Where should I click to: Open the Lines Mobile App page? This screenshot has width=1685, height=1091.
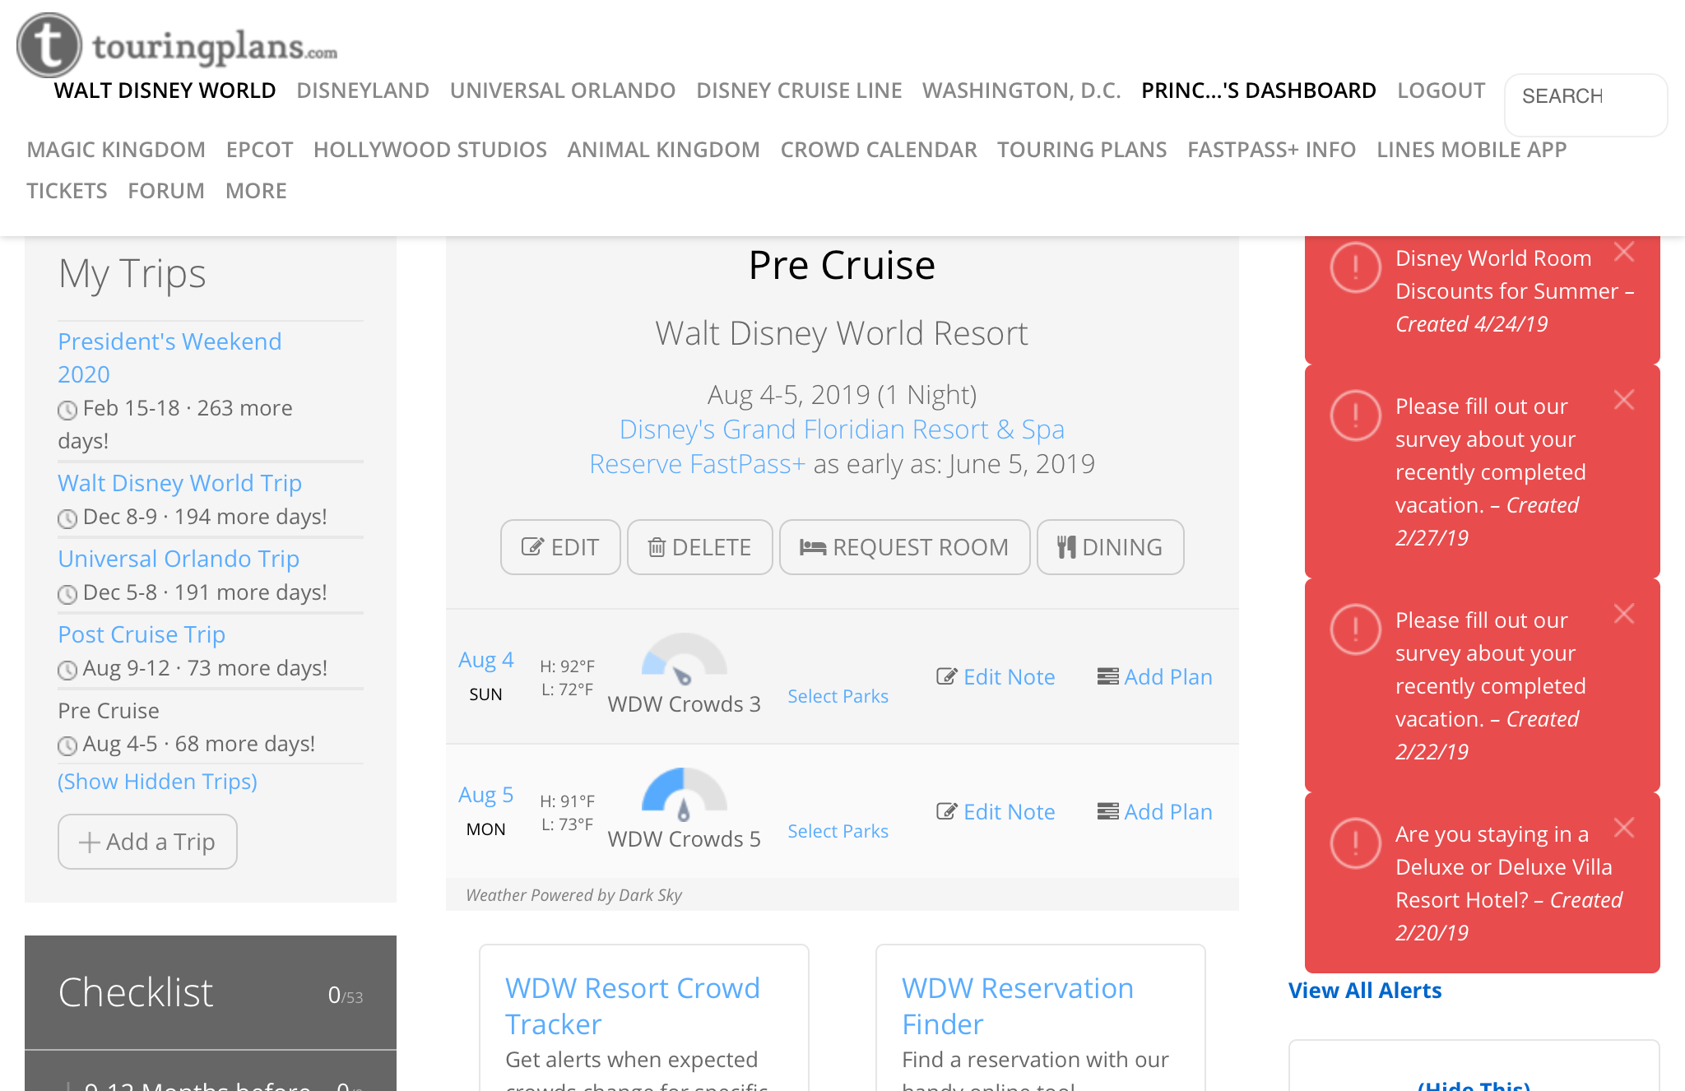click(x=1472, y=150)
